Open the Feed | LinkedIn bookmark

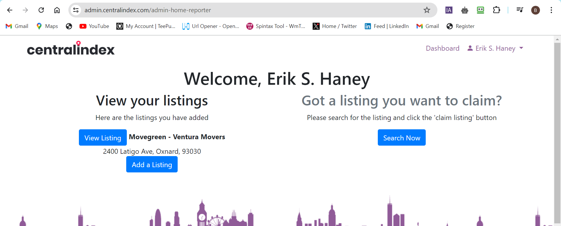click(x=387, y=26)
